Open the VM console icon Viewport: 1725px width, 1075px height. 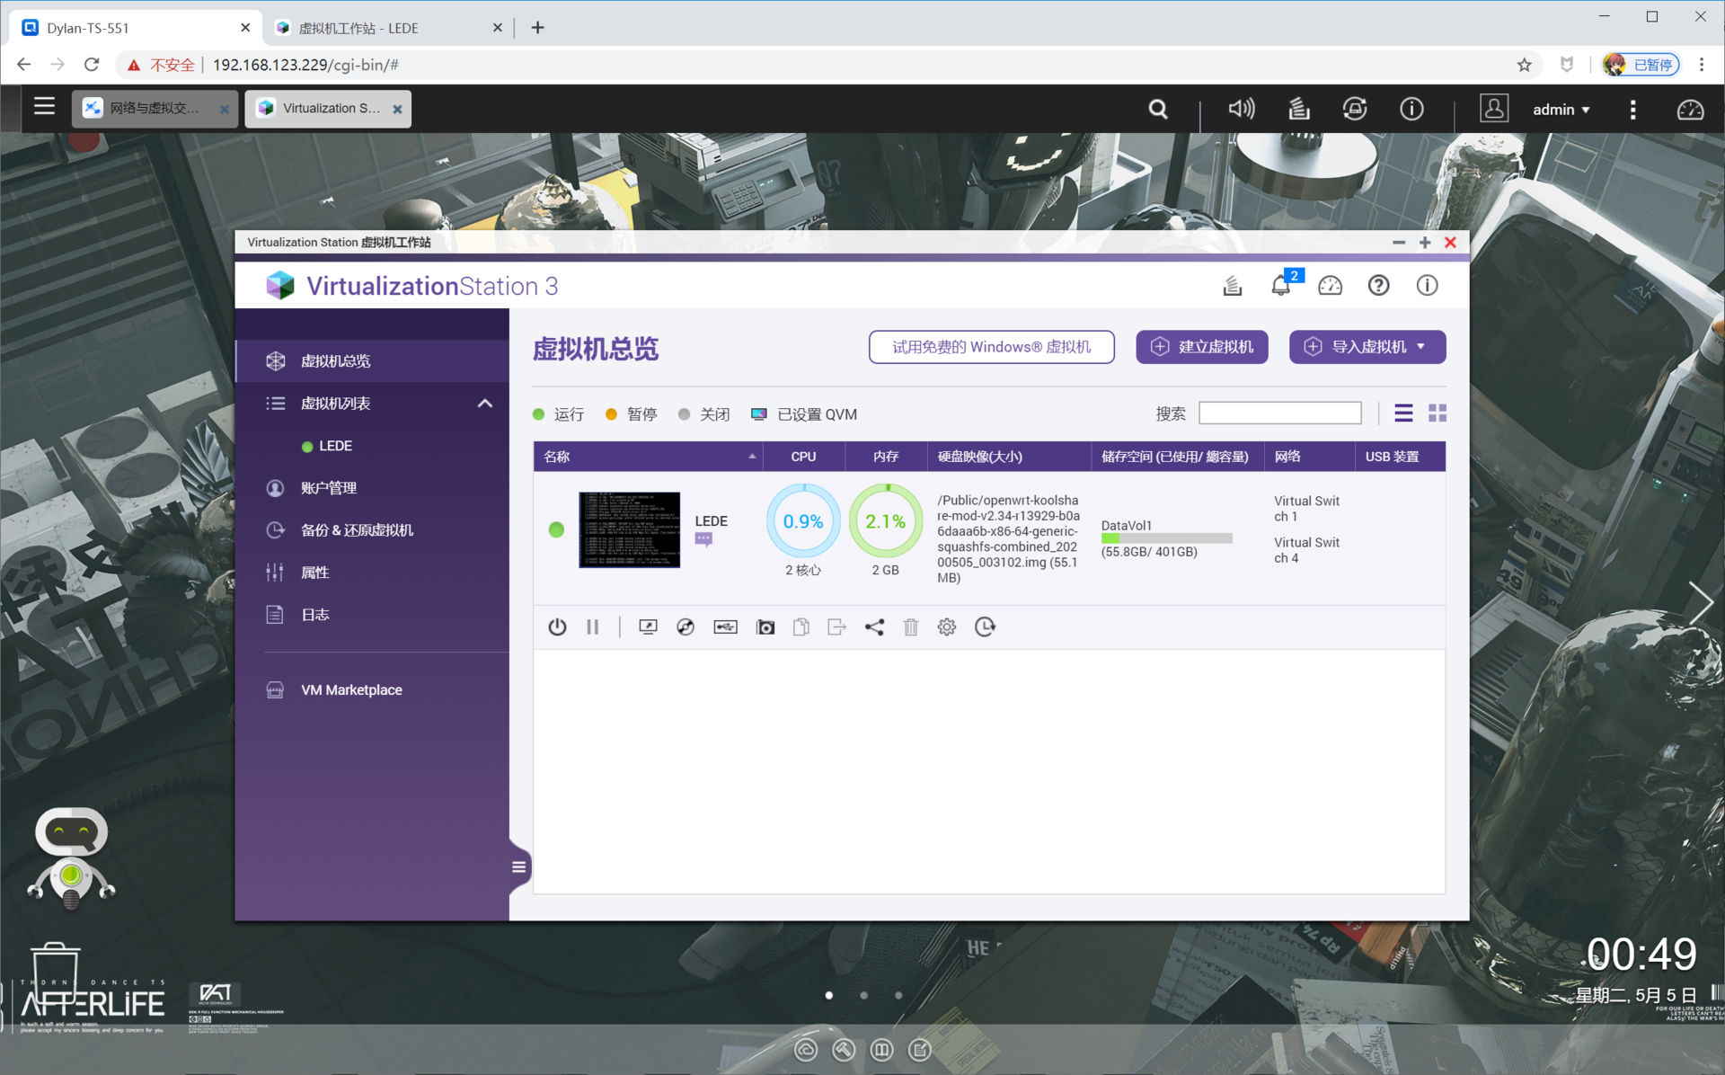click(x=648, y=626)
